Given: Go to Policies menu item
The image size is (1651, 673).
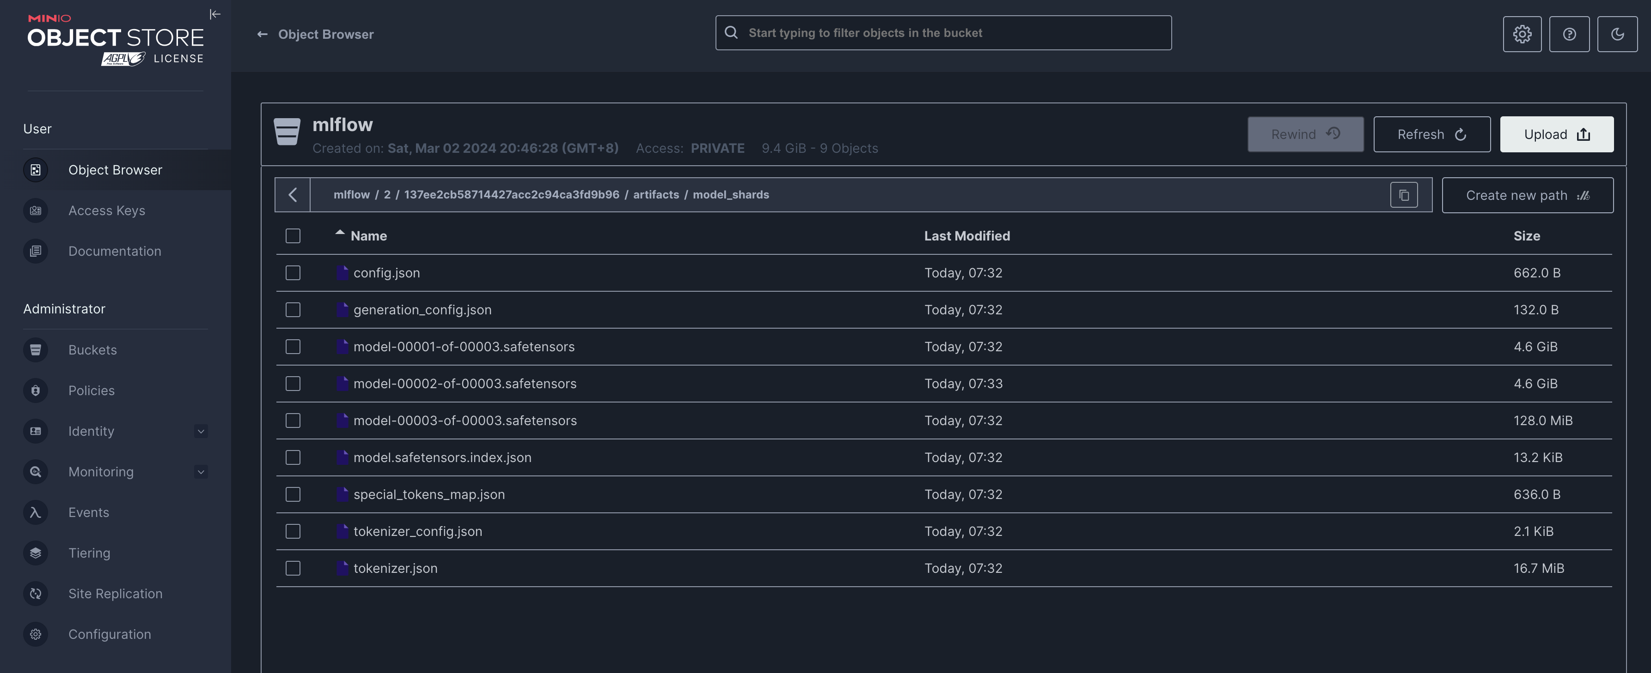Looking at the screenshot, I should [x=91, y=391].
